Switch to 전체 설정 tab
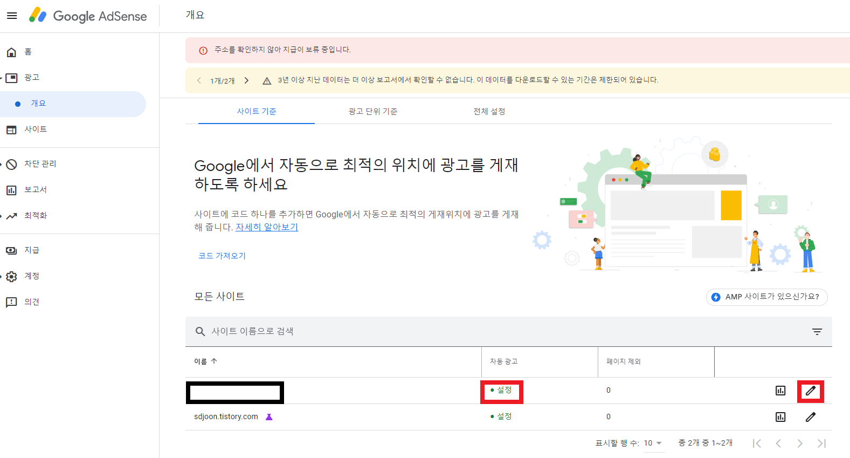This screenshot has width=850, height=458. [489, 112]
